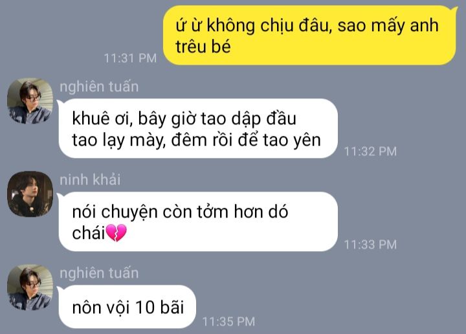Tap the 'khuê ơi, bây giờ tao dập đầu' message
The height and width of the screenshot is (334, 466).
point(198,128)
